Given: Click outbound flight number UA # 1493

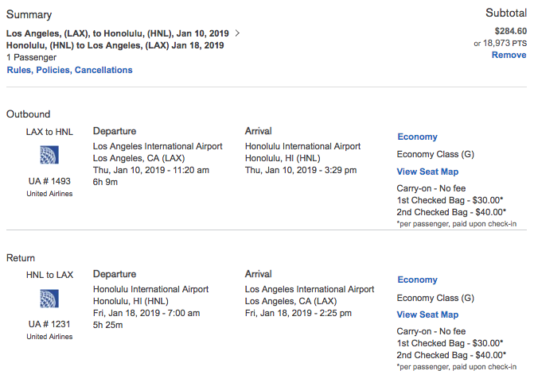Looking at the screenshot, I should click(x=49, y=181).
